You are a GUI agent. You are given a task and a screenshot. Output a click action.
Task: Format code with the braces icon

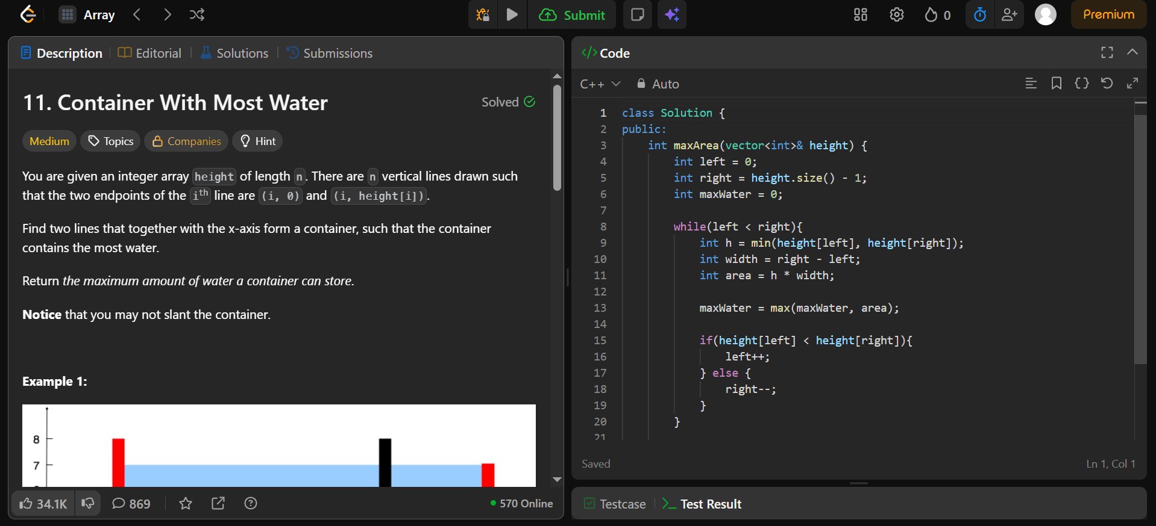tap(1081, 84)
